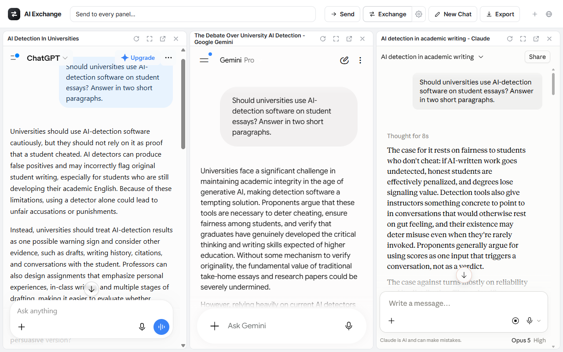The height and width of the screenshot is (352, 563).
Task: Click the Claude attach plus icon
Action: (391, 321)
